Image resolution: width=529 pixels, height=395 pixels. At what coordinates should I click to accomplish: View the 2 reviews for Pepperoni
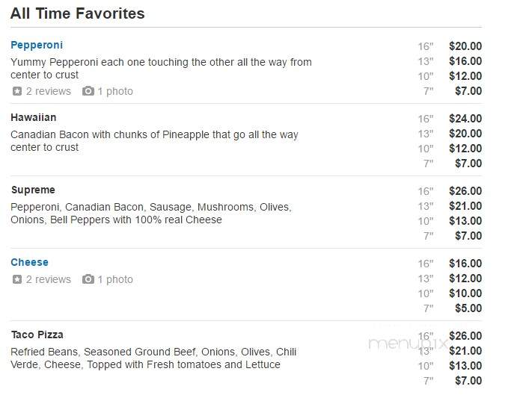pyautogui.click(x=49, y=91)
